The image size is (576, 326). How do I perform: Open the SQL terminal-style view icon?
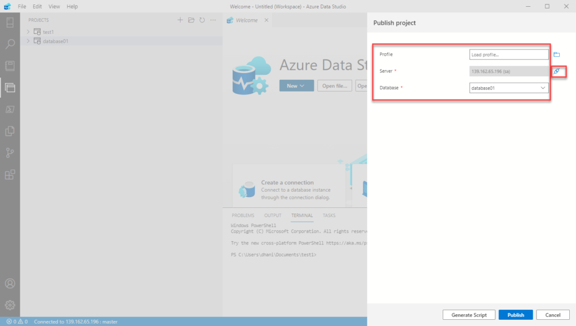(10, 109)
